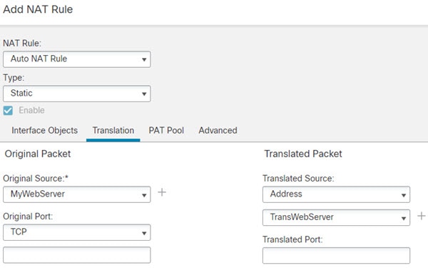Click the arrow on Static type dropdown
Image resolution: width=428 pixels, height=268 pixels.
144,94
